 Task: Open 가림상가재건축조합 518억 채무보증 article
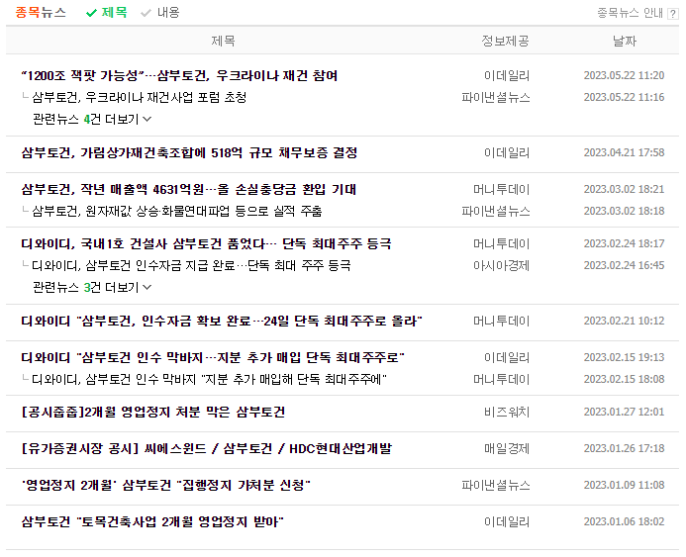point(189,152)
